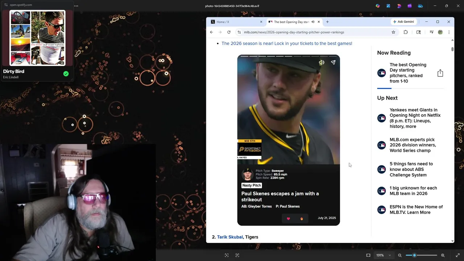Screen dimensions: 464x261
Task: Open the image editing icon in Photos title bar
Action: (388, 6)
